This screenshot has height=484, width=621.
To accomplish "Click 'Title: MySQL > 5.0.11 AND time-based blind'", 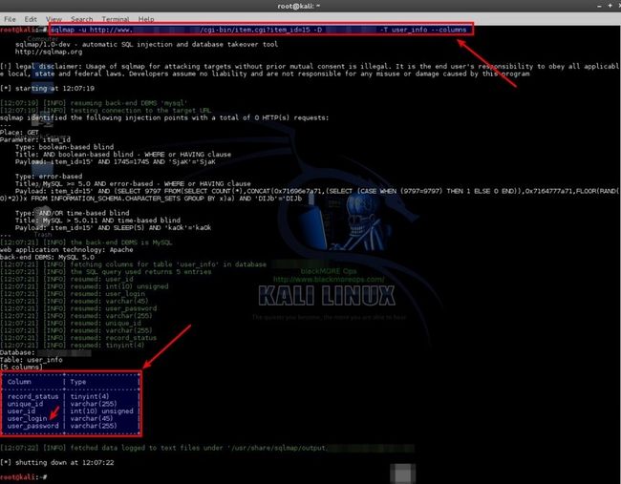I will click(x=97, y=220).
